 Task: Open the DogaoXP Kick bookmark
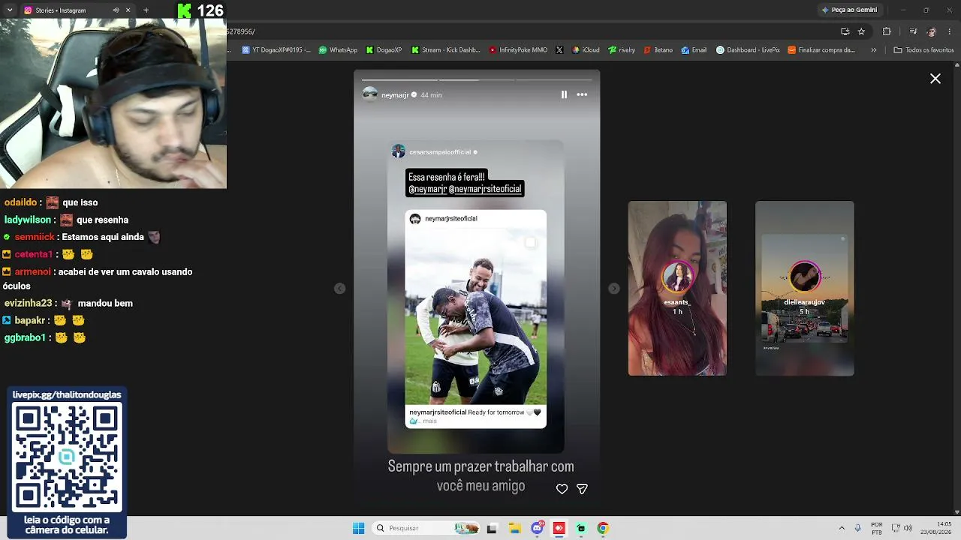click(384, 50)
